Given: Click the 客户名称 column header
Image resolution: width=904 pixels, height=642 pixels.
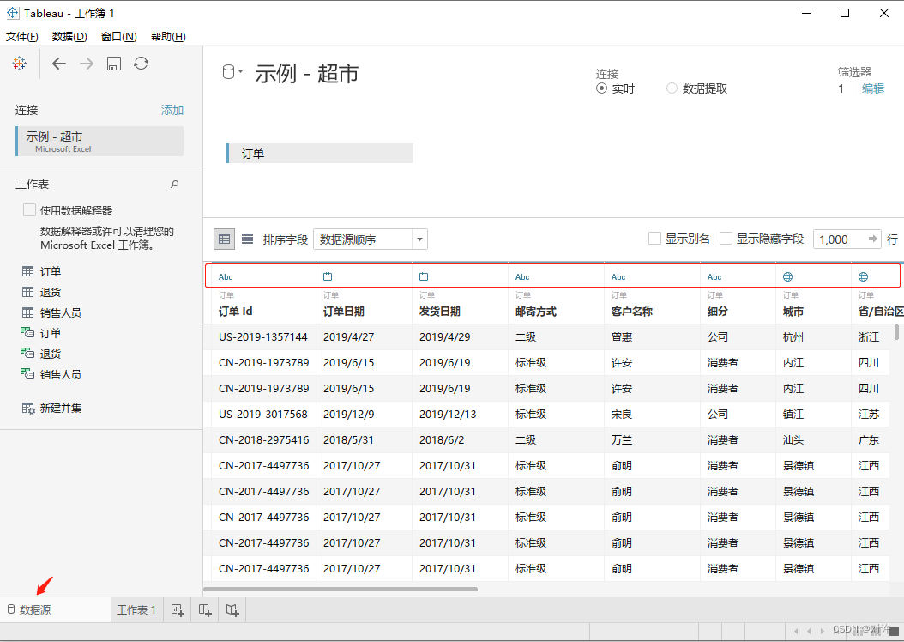Looking at the screenshot, I should tap(632, 312).
